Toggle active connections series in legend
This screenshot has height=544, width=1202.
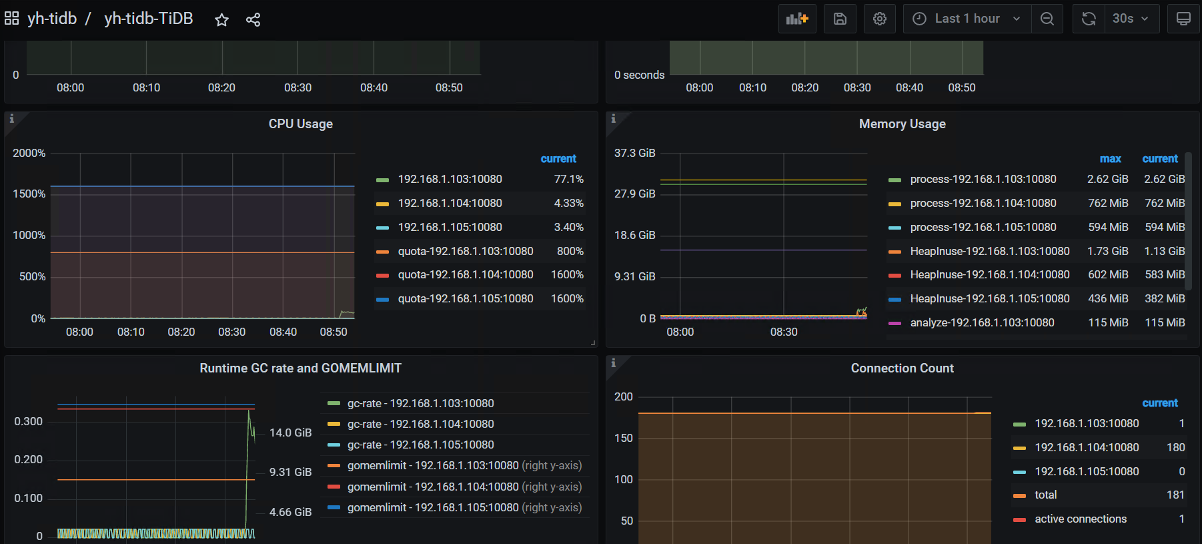coord(1080,519)
